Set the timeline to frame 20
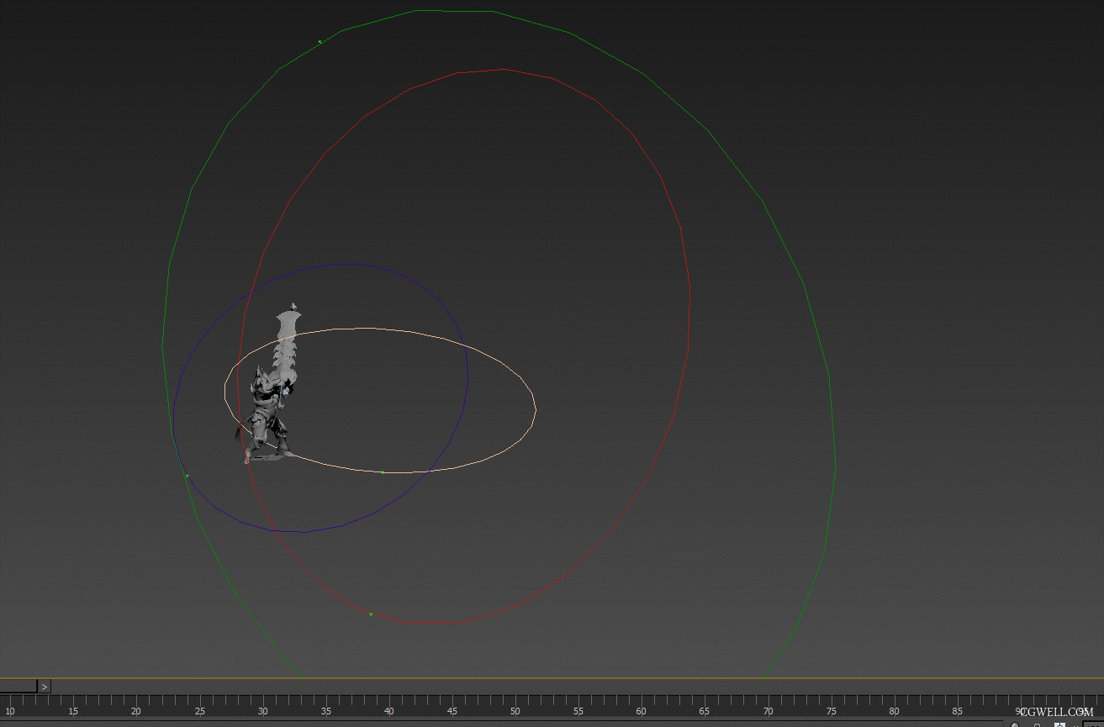Viewport: 1104px width, 727px height. click(x=136, y=711)
